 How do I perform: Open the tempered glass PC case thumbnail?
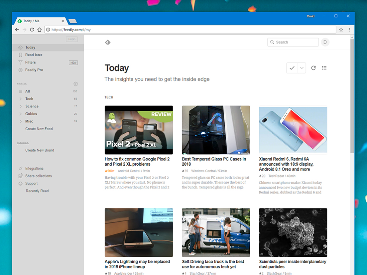click(216, 130)
